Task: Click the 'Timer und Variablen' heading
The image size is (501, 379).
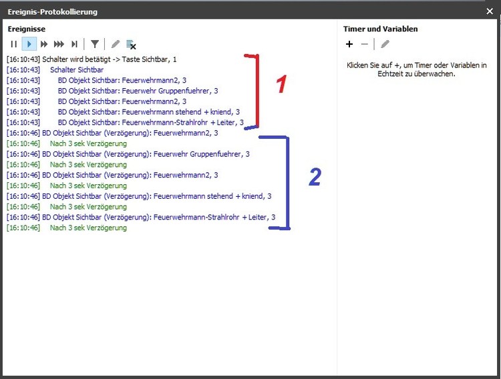Action: coord(380,29)
